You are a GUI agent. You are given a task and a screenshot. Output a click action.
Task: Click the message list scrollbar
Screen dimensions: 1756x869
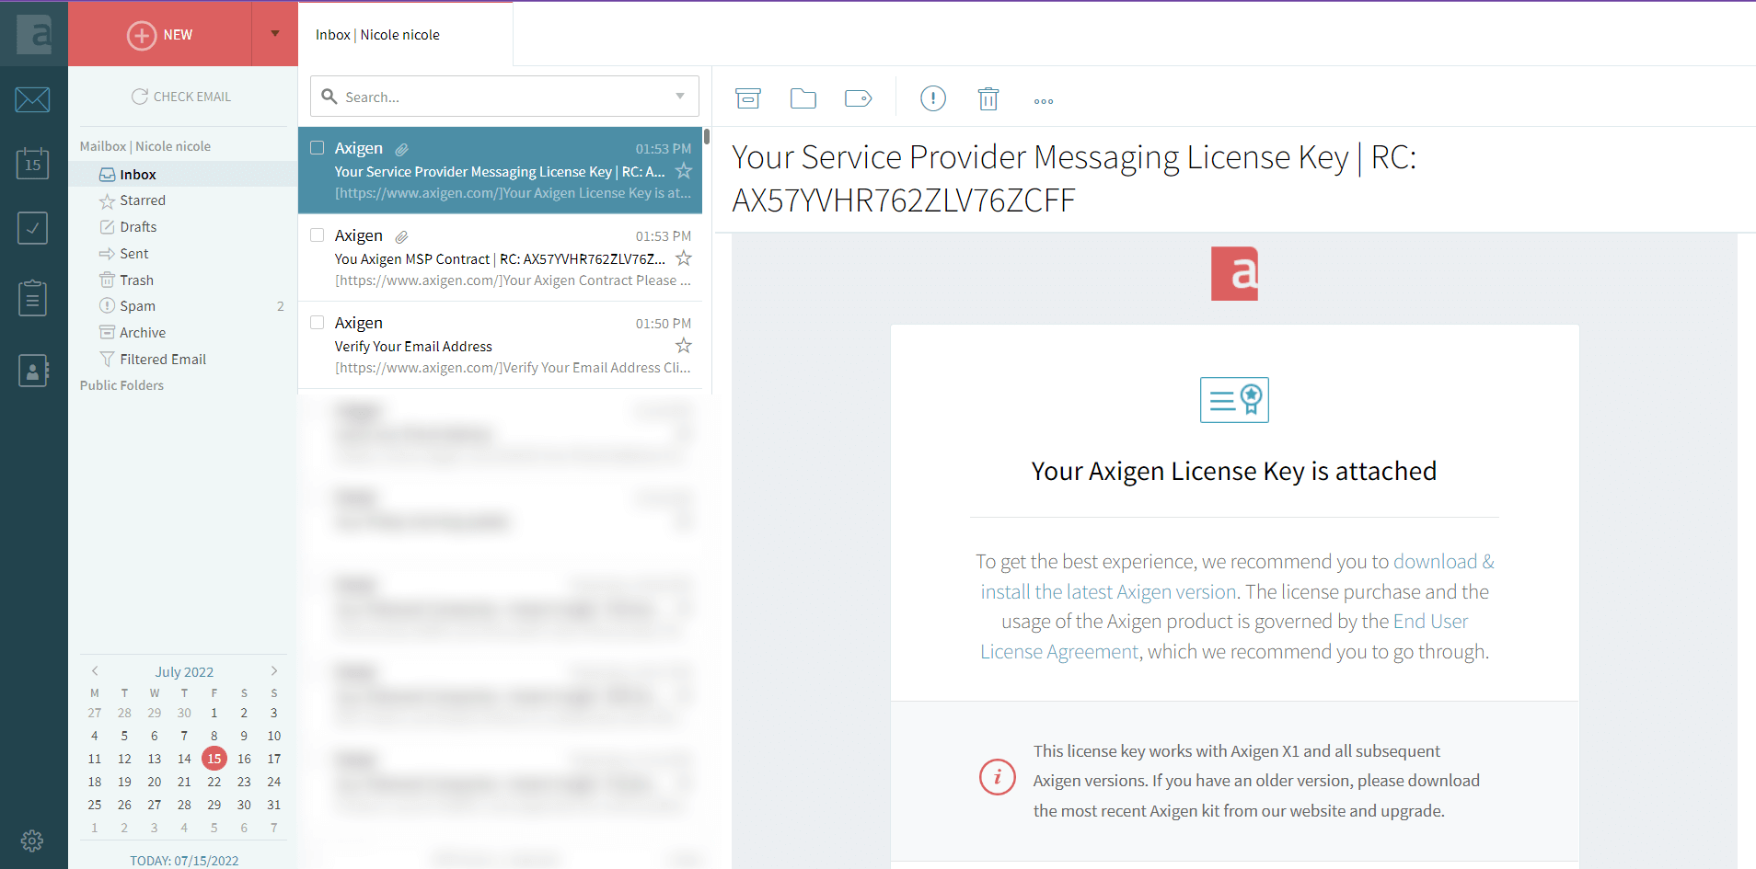pos(707,137)
